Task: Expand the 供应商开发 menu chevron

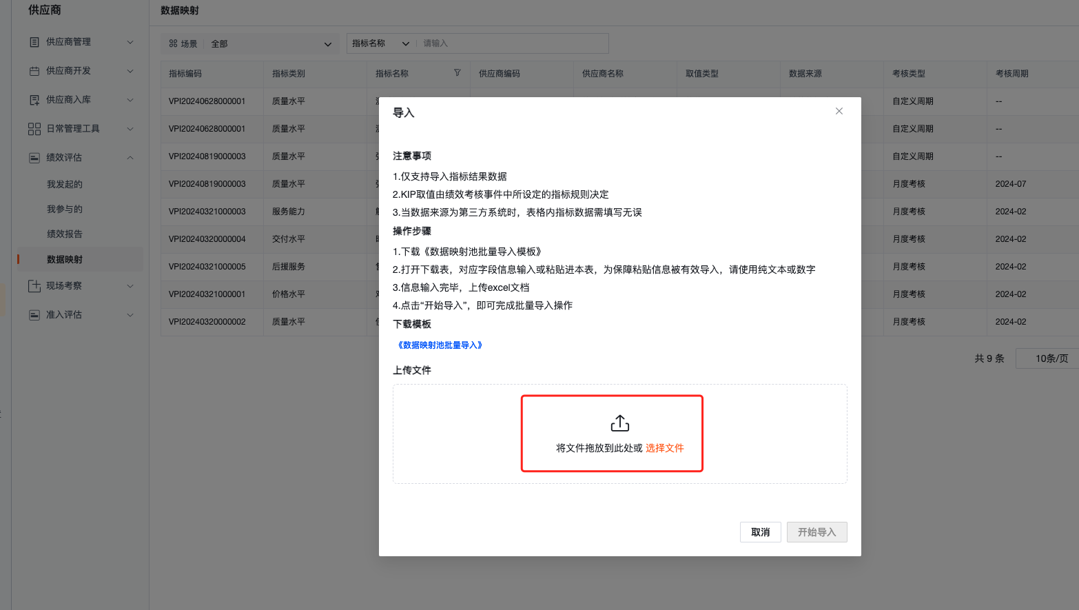Action: tap(130, 71)
